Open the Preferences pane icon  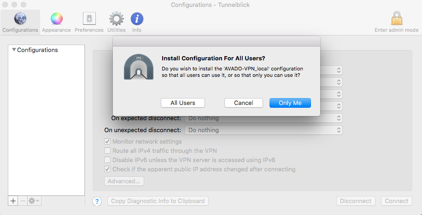[89, 22]
